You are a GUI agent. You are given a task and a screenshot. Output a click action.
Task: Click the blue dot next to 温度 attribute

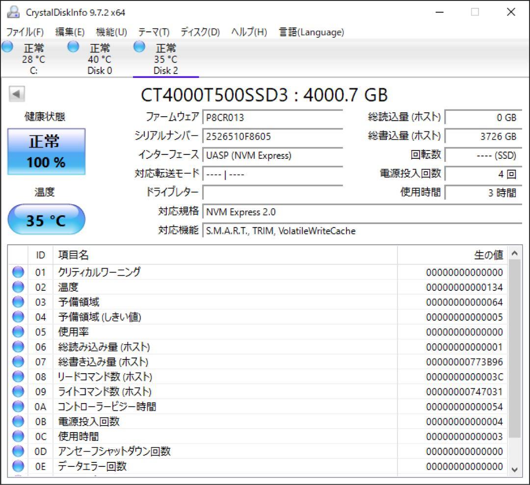coord(18,287)
